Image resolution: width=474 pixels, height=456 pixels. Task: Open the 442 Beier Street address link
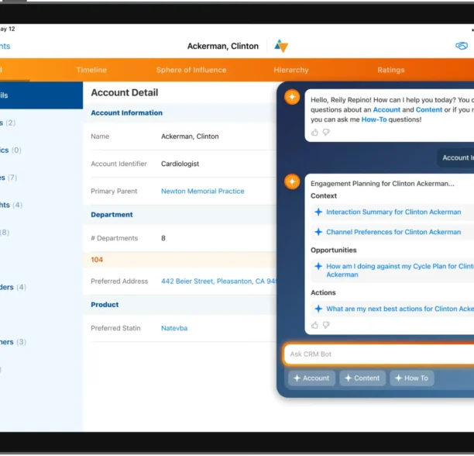[218, 281]
